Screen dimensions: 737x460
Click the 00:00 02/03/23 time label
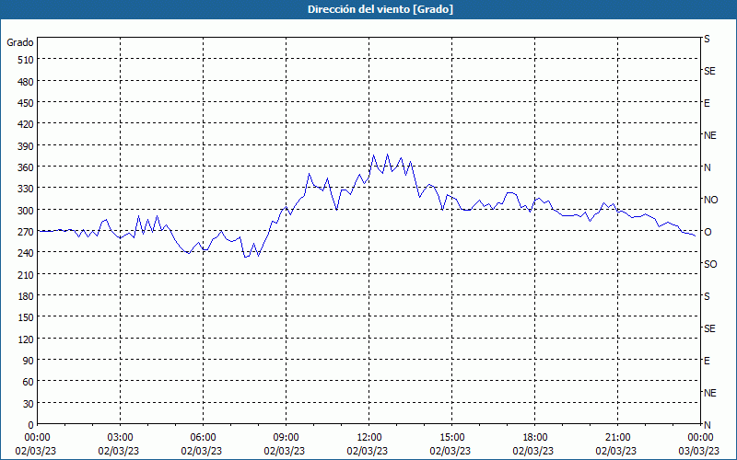[x=36, y=444]
